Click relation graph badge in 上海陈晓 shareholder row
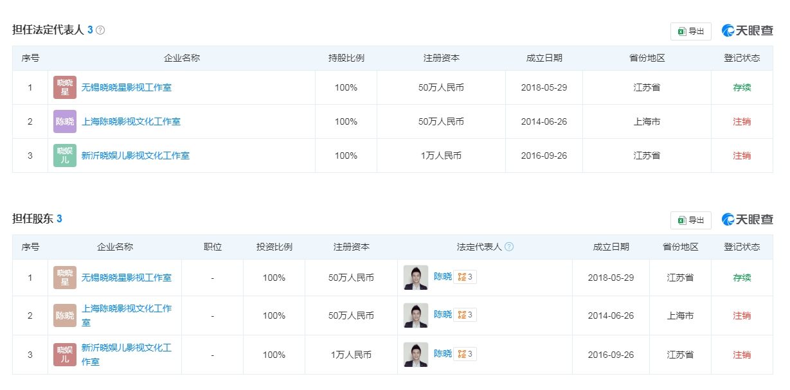790x390 pixels. (x=465, y=315)
